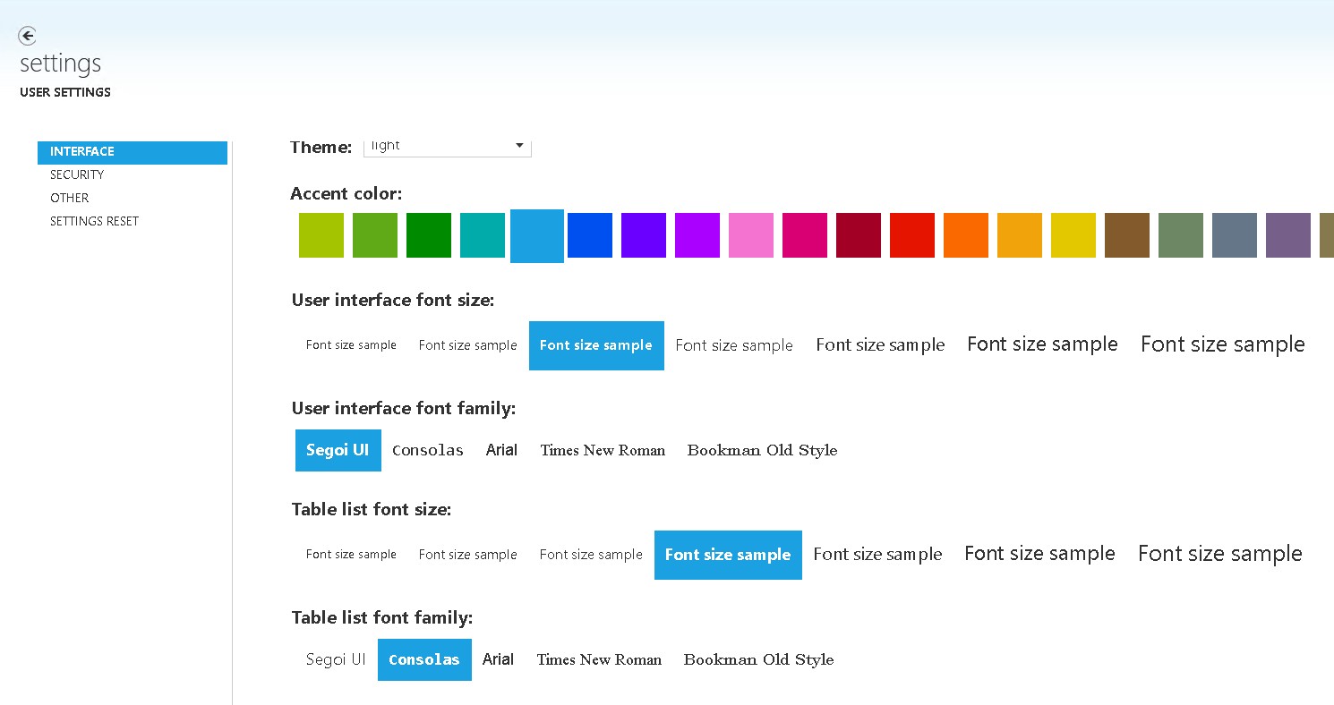Viewport: 1334px width, 705px height.
Task: Switch to the SECURITY settings section
Action: pos(77,174)
